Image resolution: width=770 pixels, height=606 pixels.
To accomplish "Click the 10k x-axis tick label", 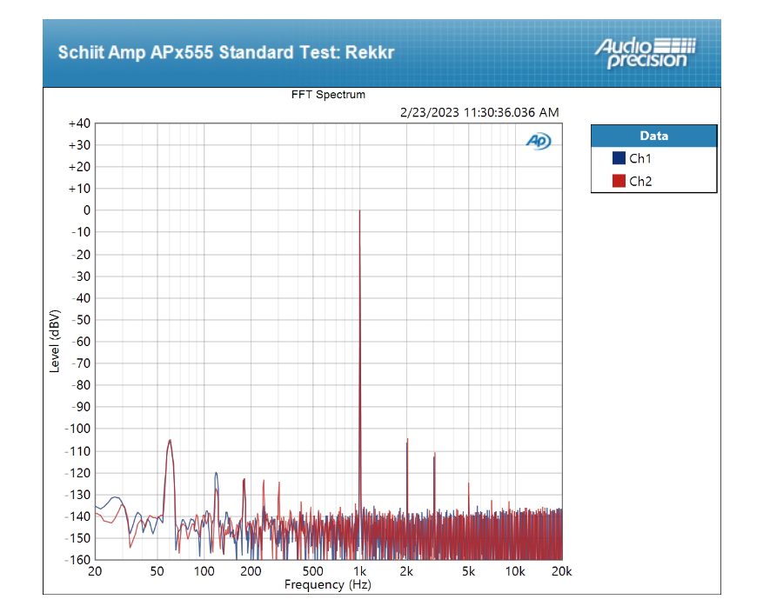I will [x=515, y=571].
